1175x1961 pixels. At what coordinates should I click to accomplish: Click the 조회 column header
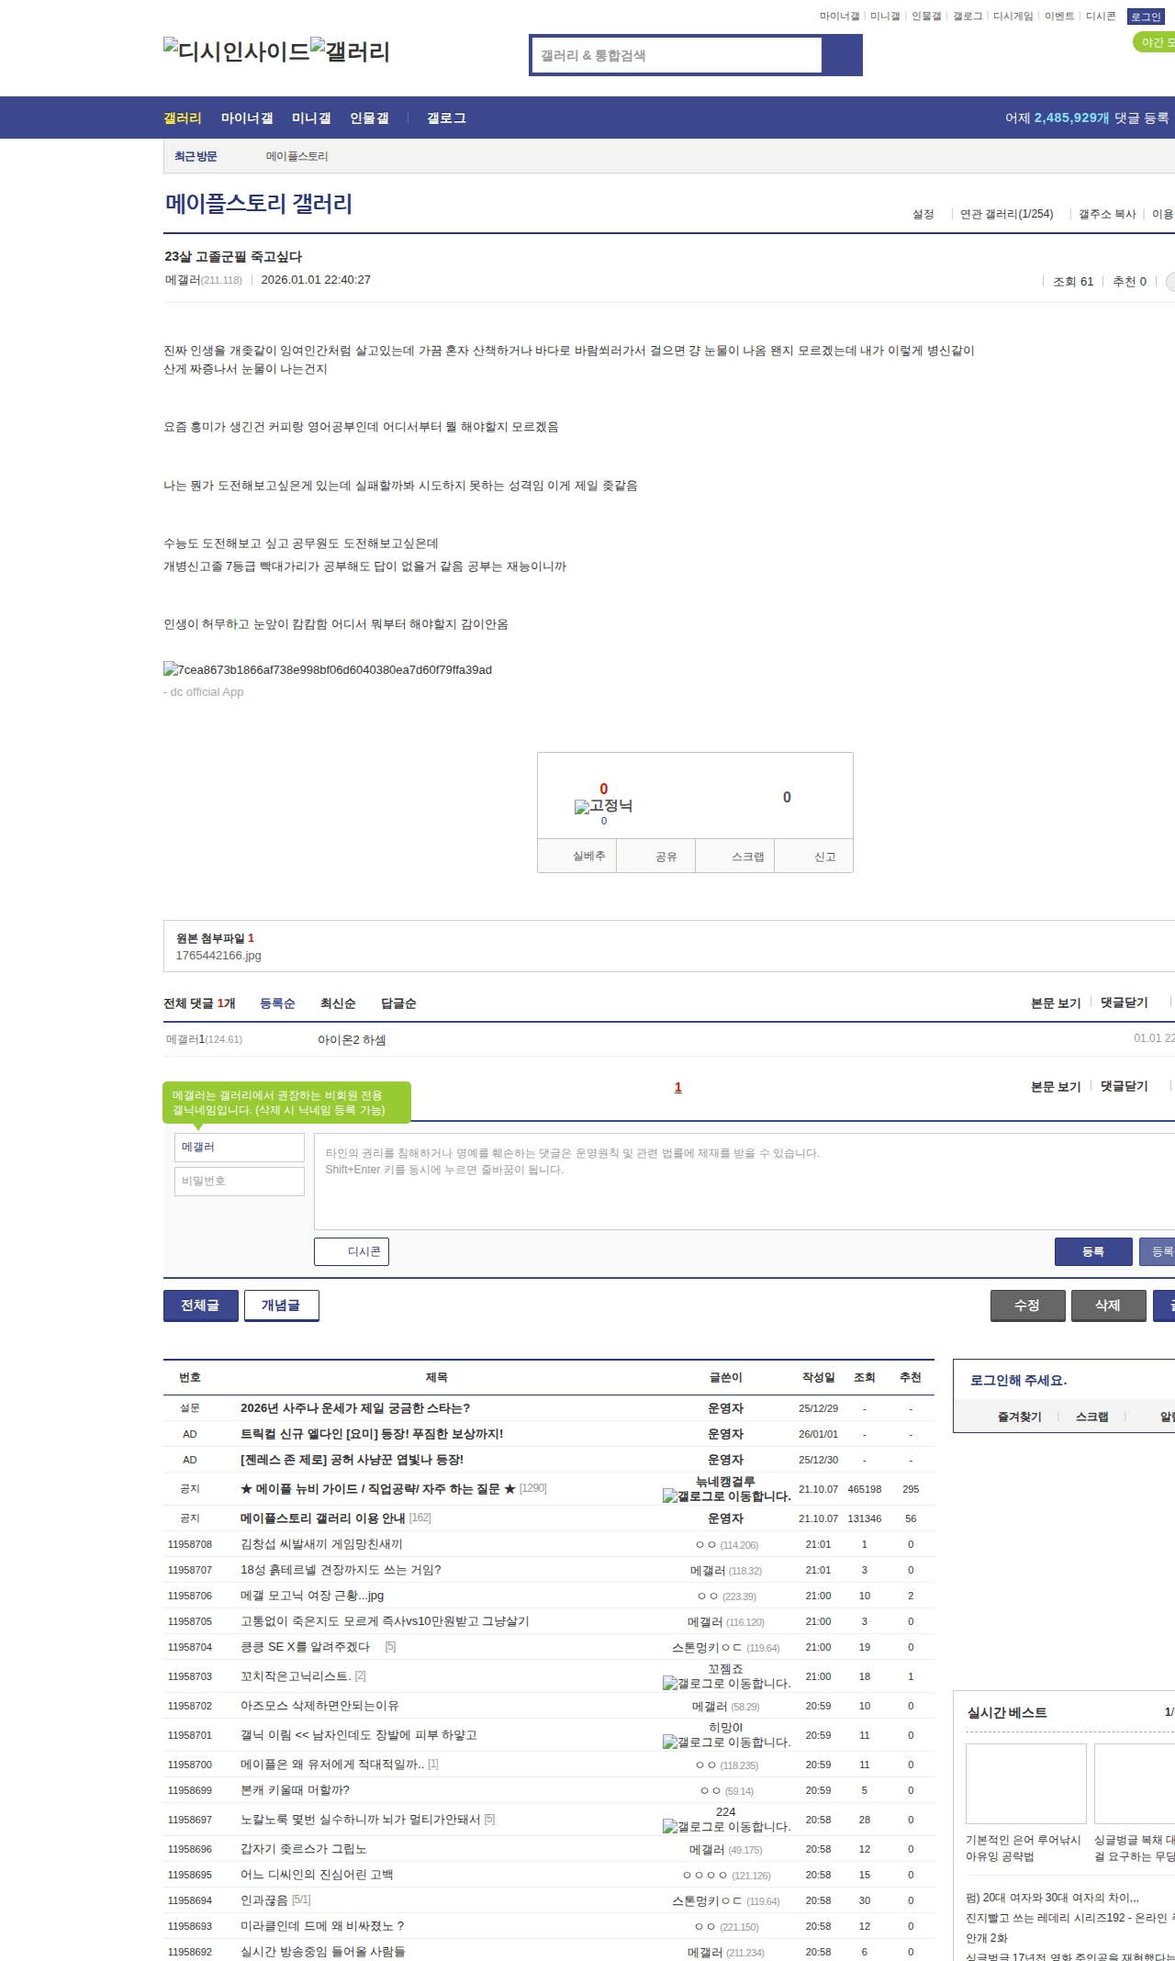pos(865,1377)
